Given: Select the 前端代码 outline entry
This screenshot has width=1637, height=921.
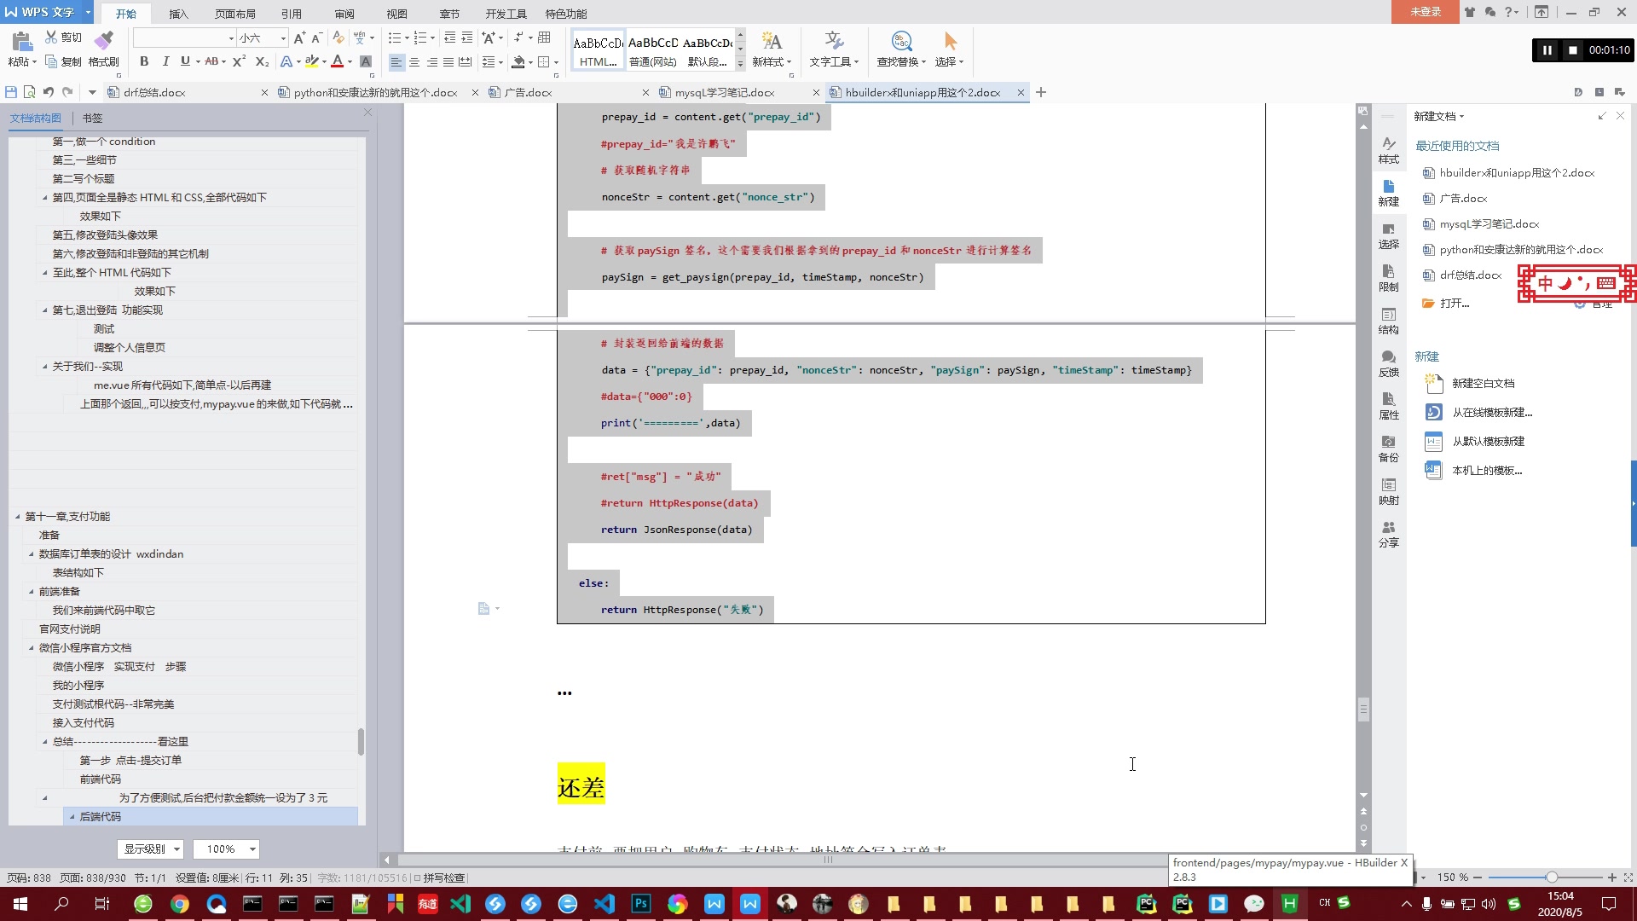Looking at the screenshot, I should 100,779.
